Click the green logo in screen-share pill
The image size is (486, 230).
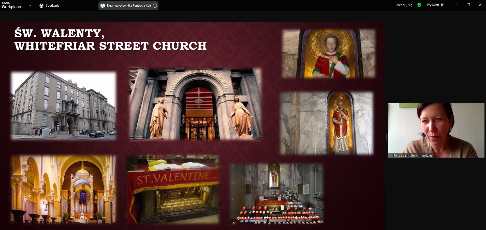(x=103, y=6)
